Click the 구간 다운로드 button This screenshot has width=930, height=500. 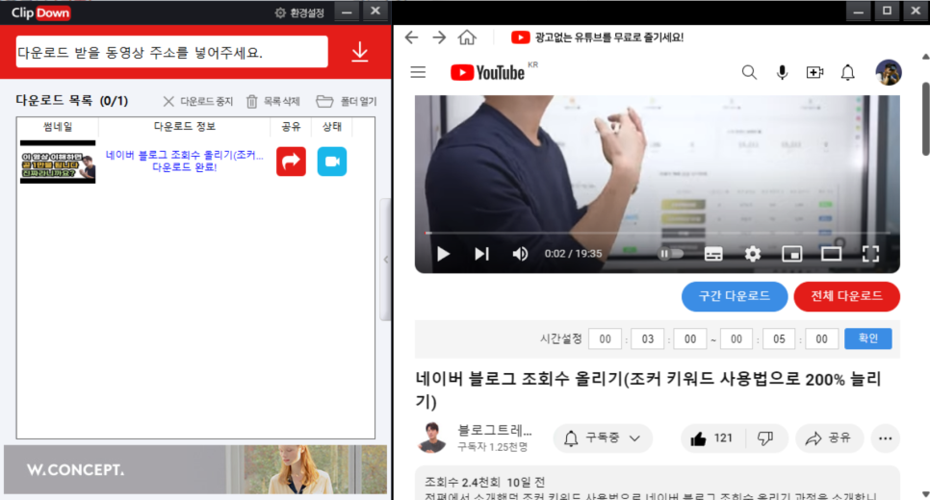tap(735, 296)
